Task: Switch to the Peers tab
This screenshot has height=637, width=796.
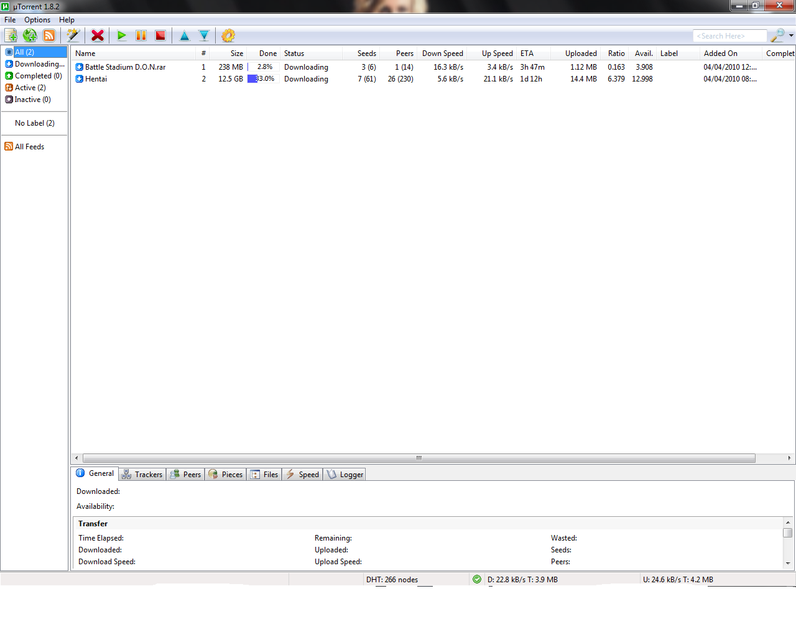Action: click(185, 475)
